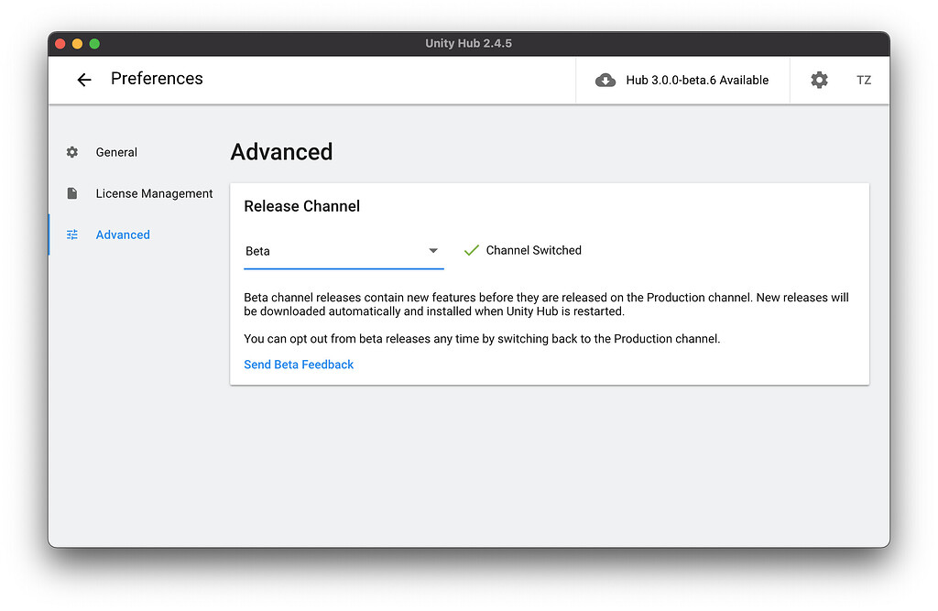Click the License Management document icon
The width and height of the screenshot is (938, 611).
tap(72, 193)
